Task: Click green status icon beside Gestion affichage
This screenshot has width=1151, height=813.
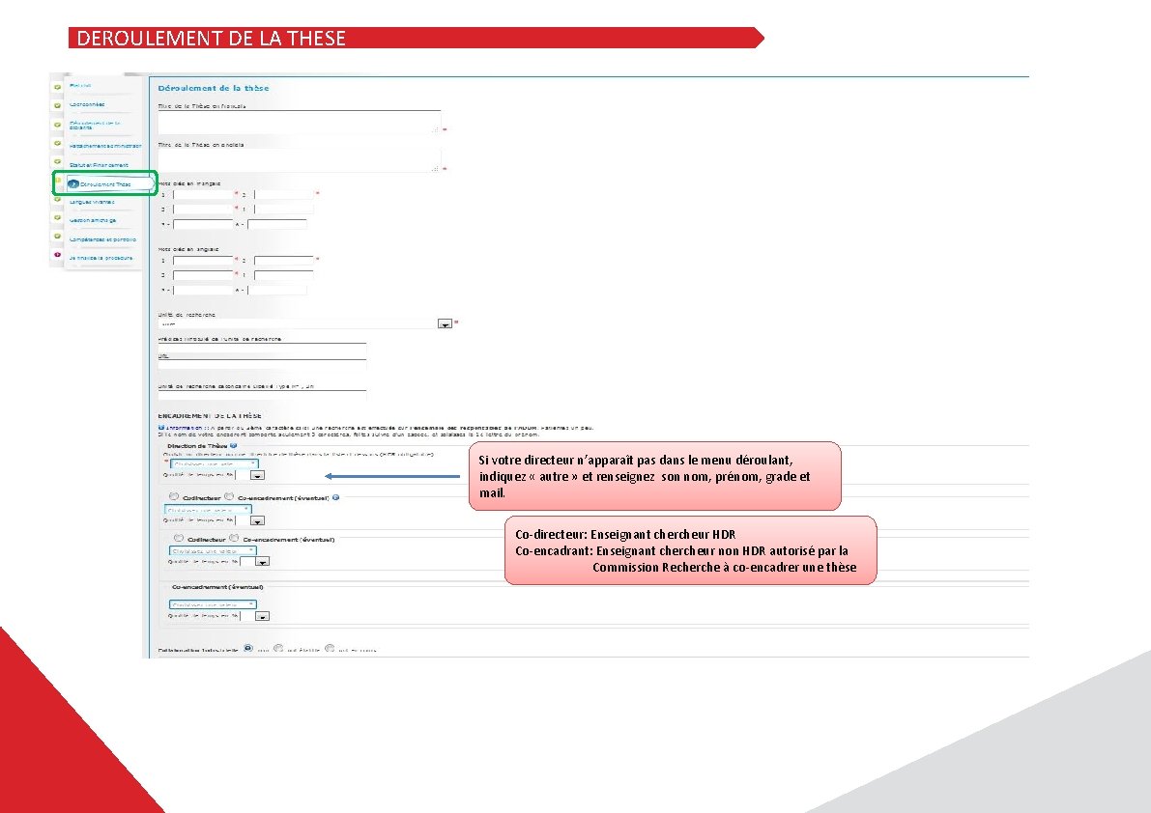Action: [x=57, y=217]
